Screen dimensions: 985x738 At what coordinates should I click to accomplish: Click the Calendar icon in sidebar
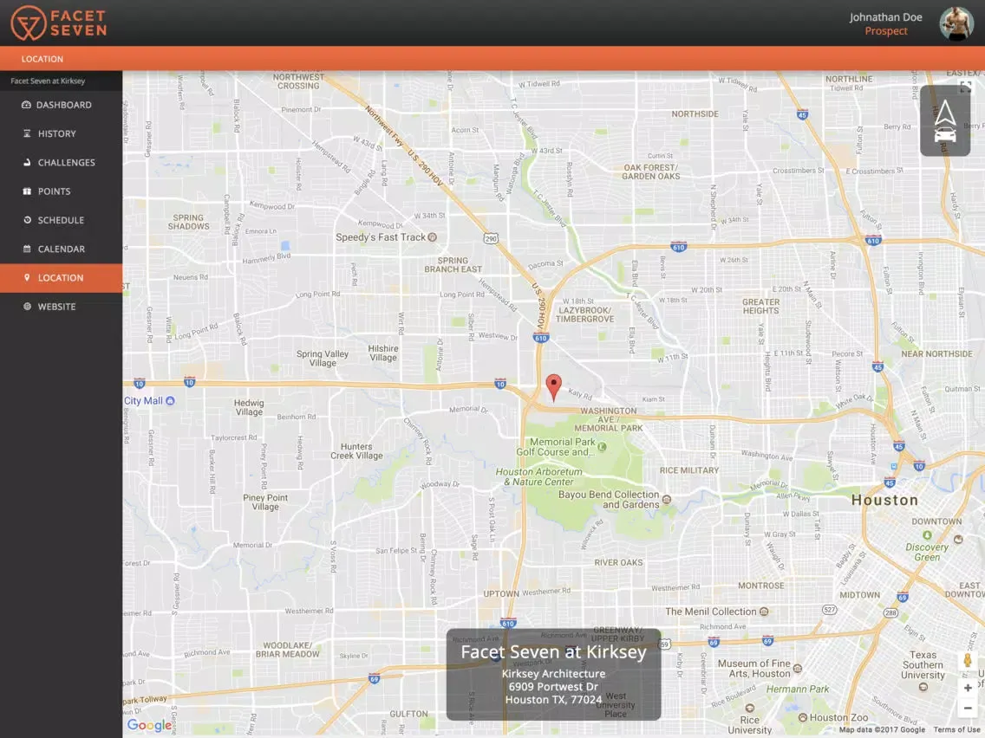point(27,249)
